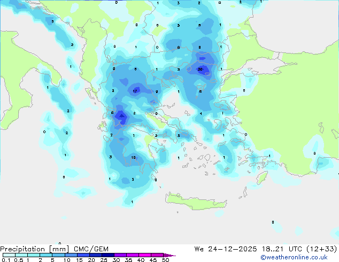Select the '(12+33)' forecast offset text

coord(322,249)
